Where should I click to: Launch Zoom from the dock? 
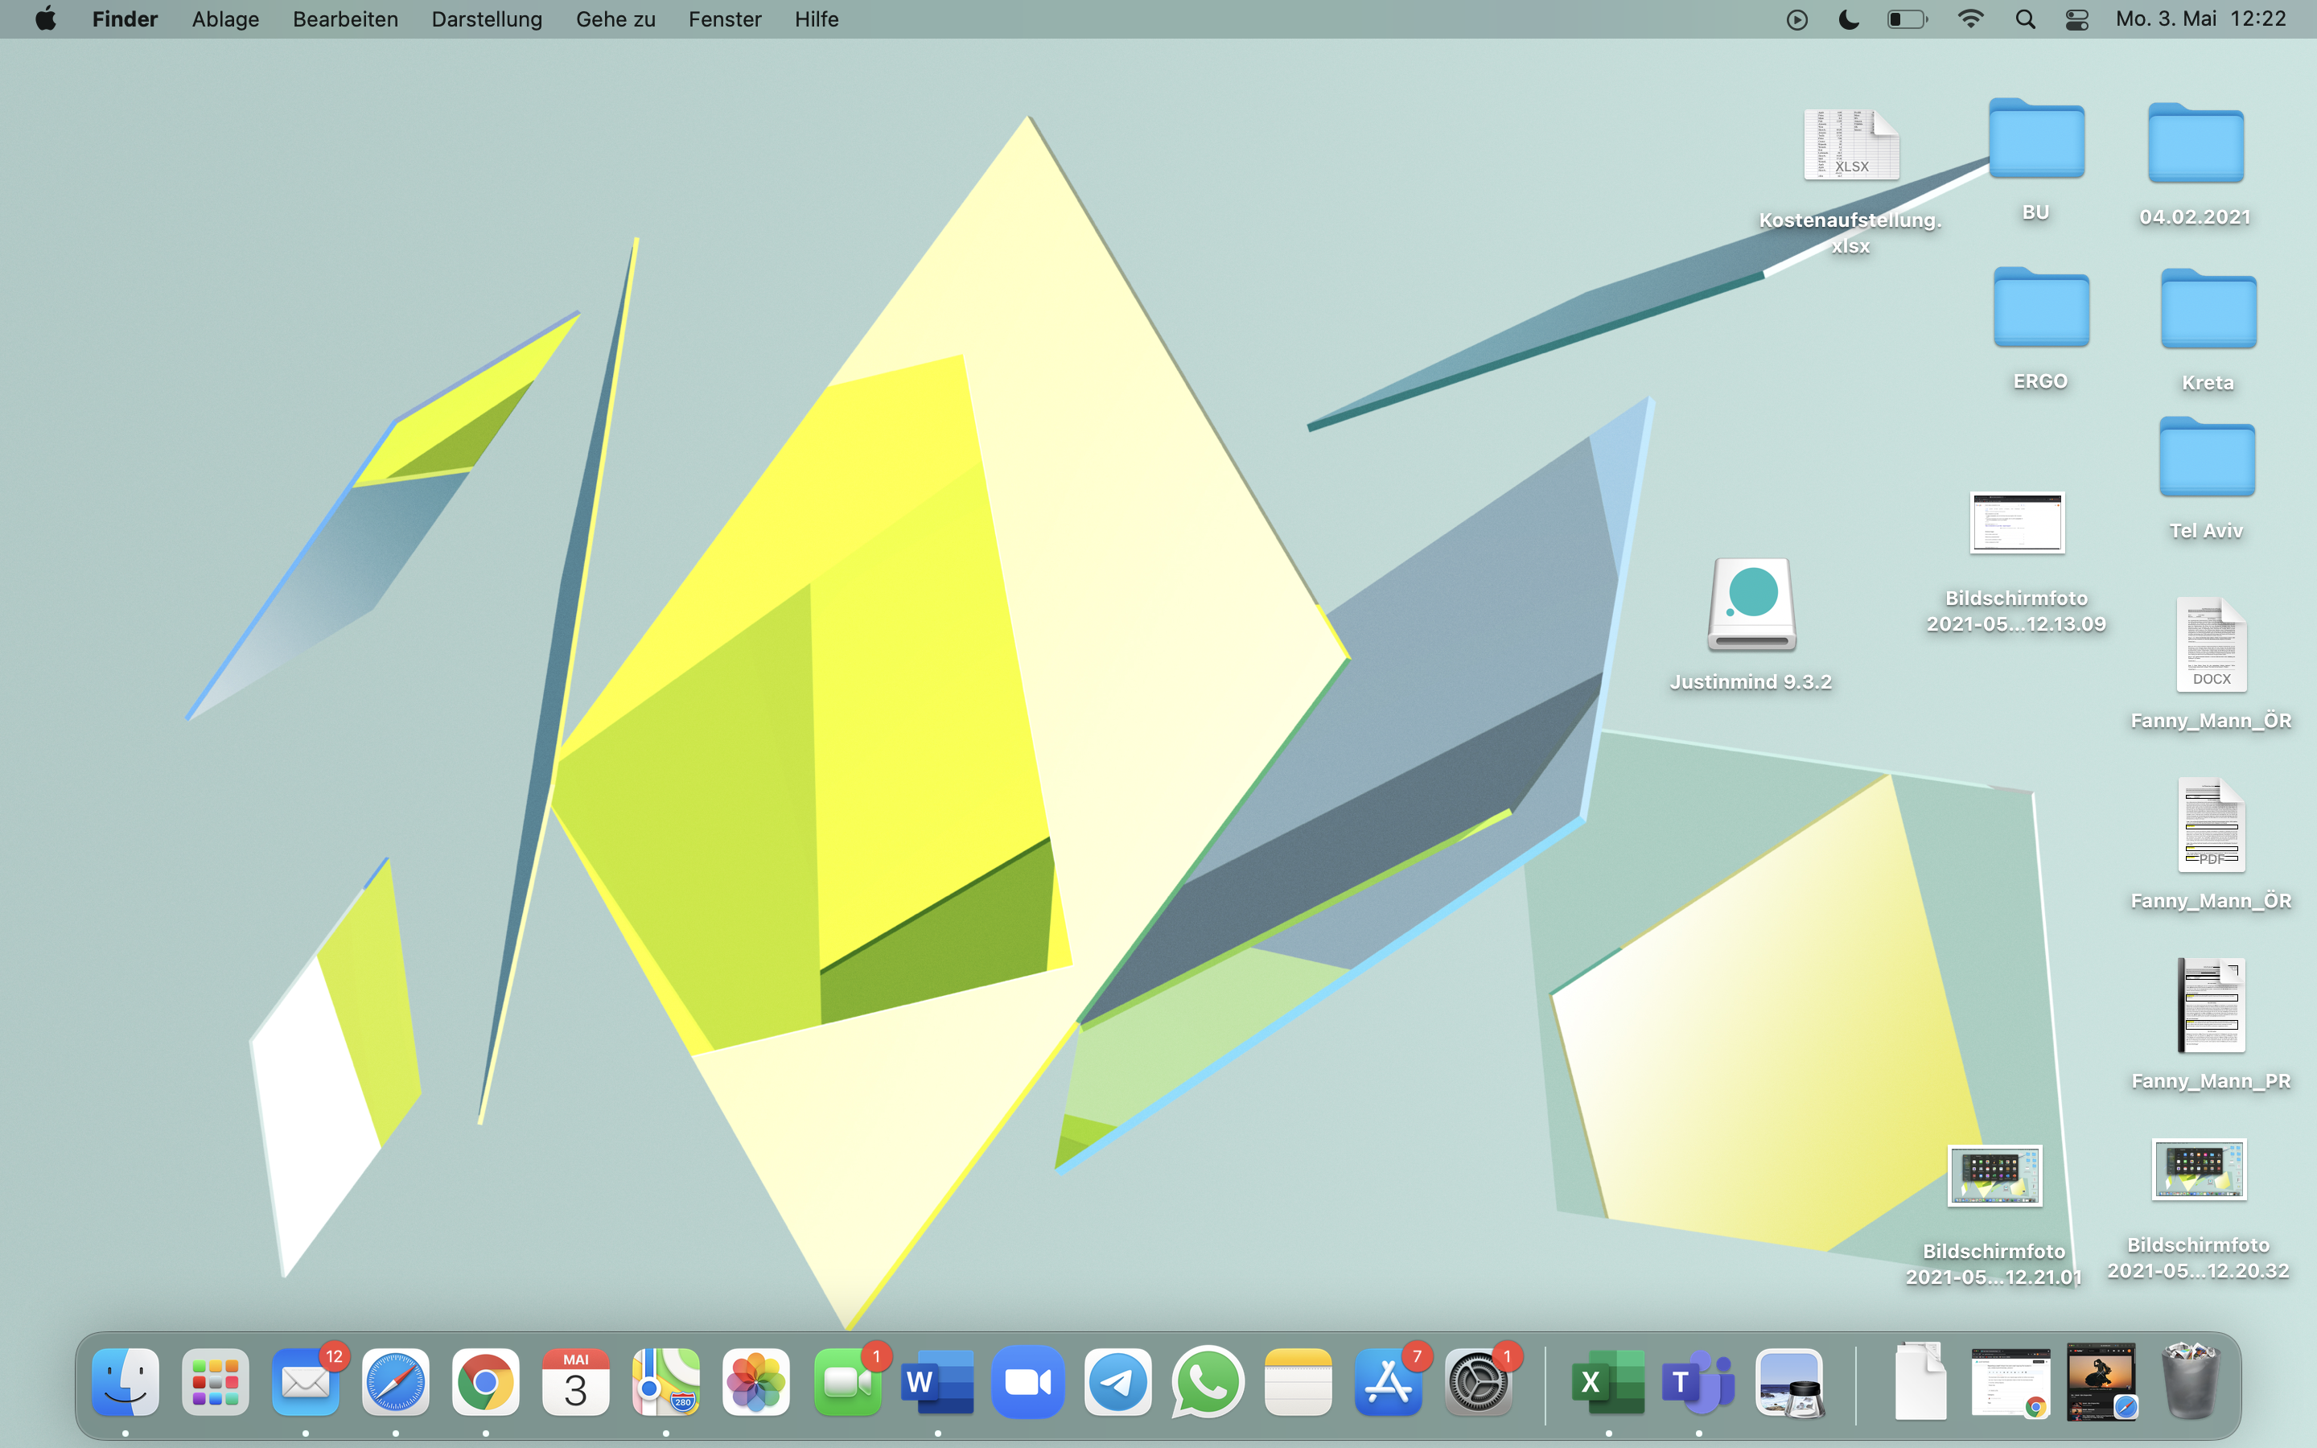[x=1027, y=1382]
